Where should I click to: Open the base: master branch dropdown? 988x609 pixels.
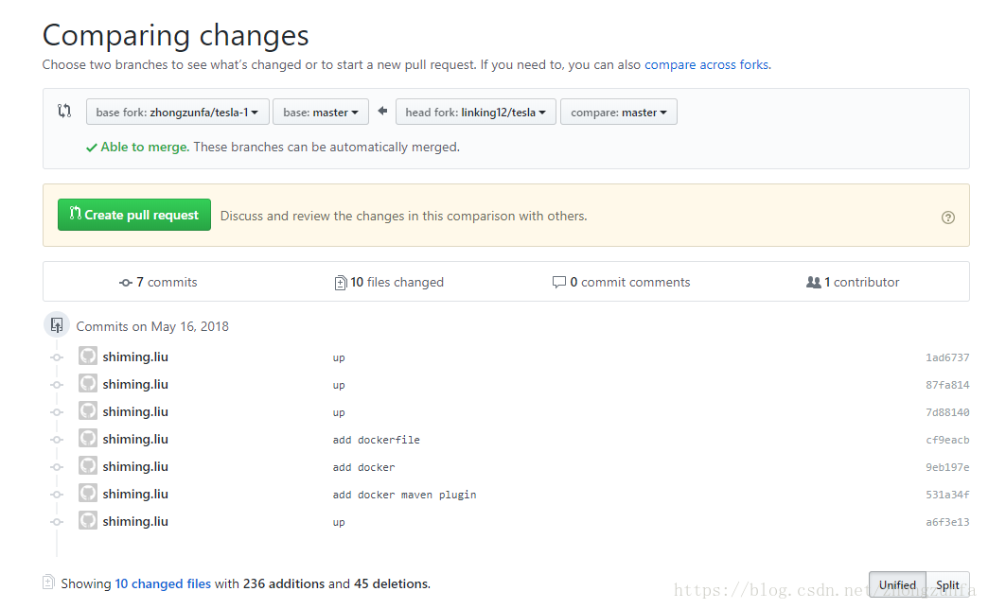321,113
